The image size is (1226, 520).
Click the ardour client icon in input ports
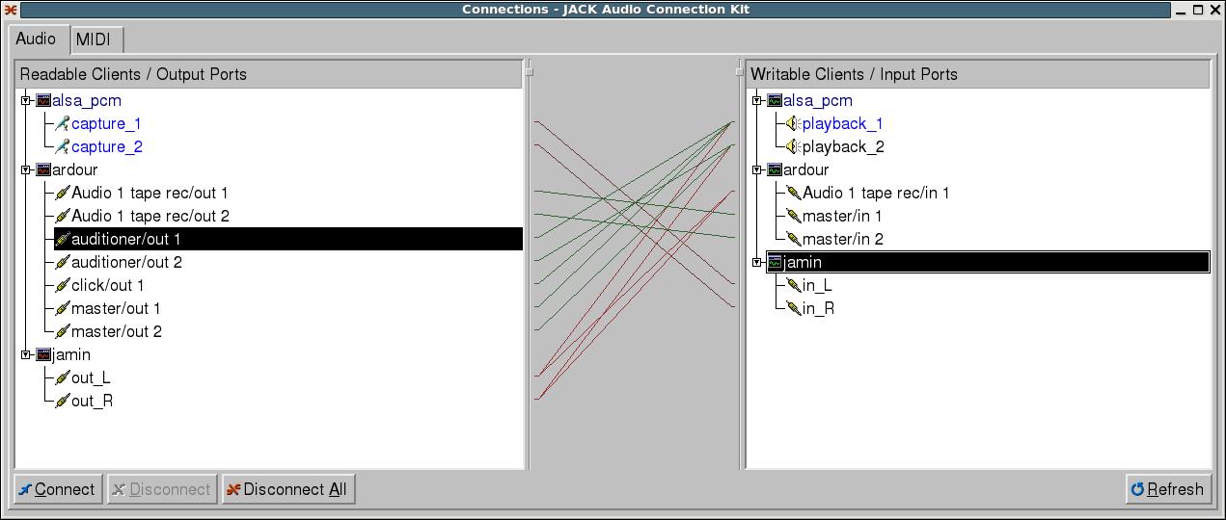pos(775,169)
